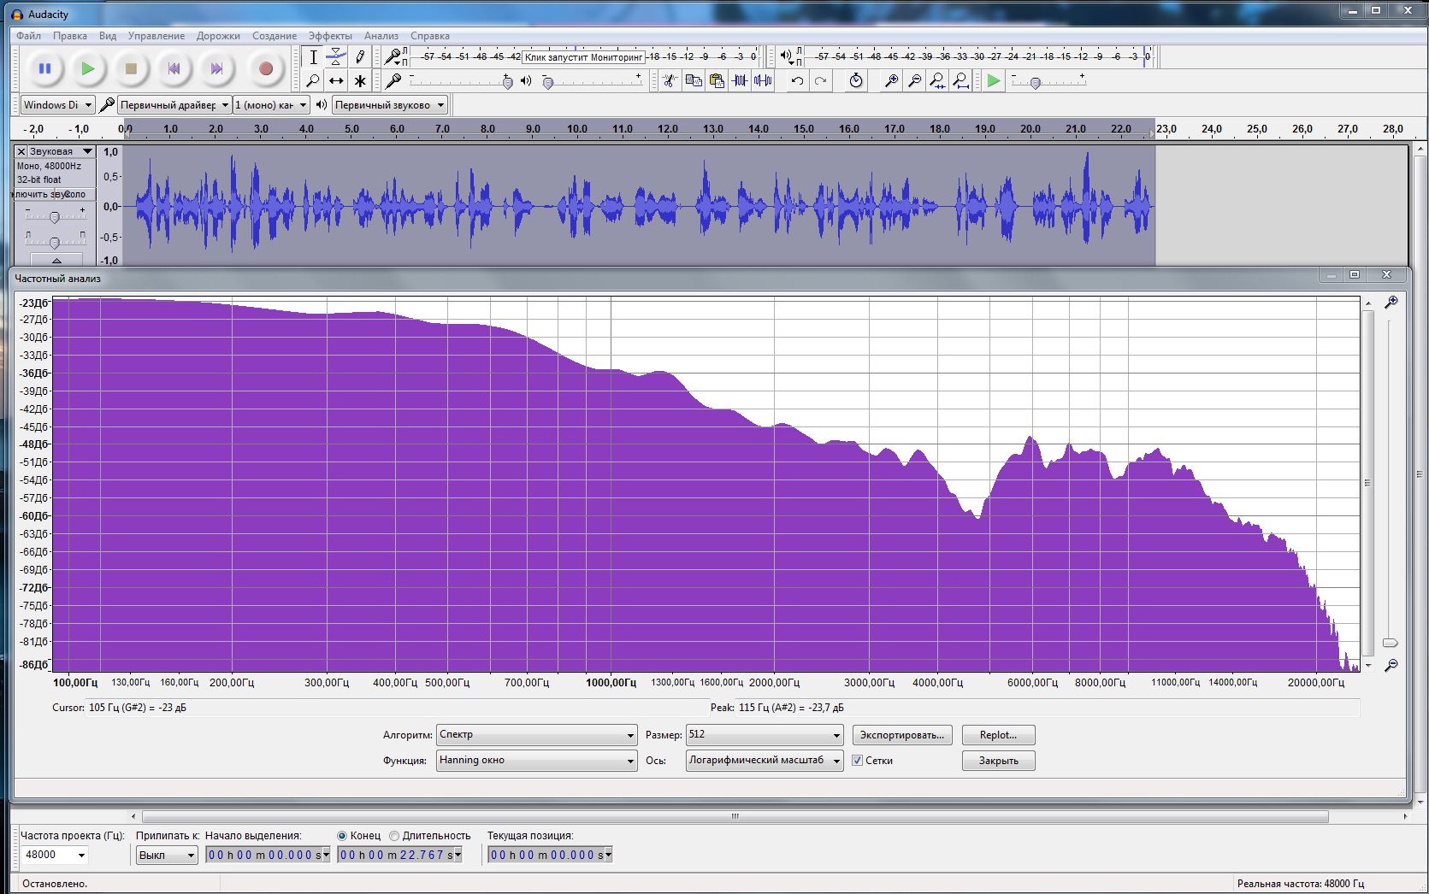Collapse the track using the triangle button
The height and width of the screenshot is (894, 1429).
(56, 260)
